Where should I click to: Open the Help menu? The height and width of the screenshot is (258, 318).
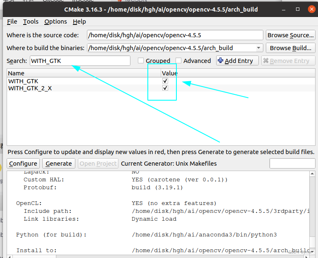click(x=79, y=22)
